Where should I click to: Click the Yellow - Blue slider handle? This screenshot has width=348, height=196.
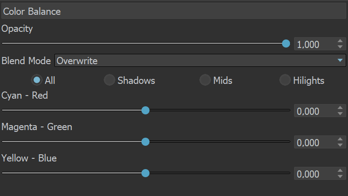[x=145, y=173]
